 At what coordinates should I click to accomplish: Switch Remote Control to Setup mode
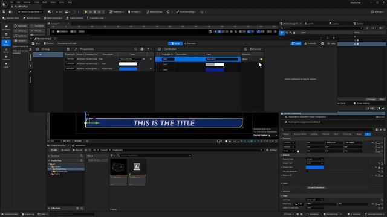pyautogui.click(x=175, y=43)
